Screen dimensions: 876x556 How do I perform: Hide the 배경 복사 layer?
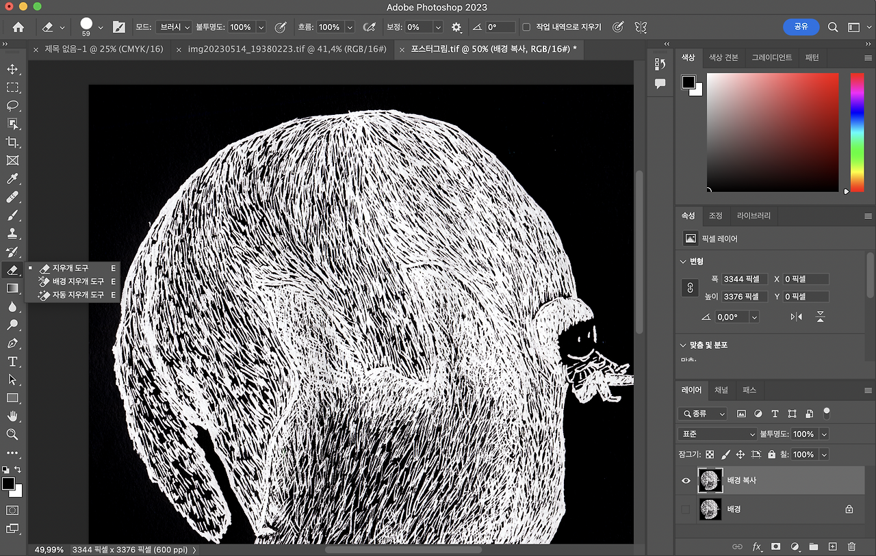click(686, 481)
